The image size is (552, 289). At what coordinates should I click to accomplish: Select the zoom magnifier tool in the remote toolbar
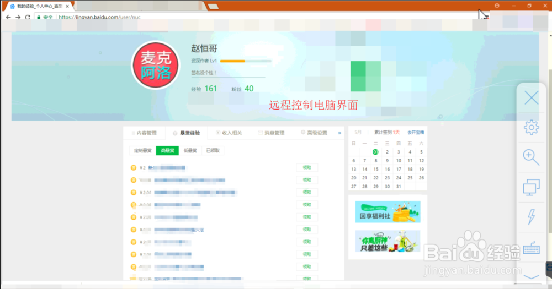tap(531, 157)
